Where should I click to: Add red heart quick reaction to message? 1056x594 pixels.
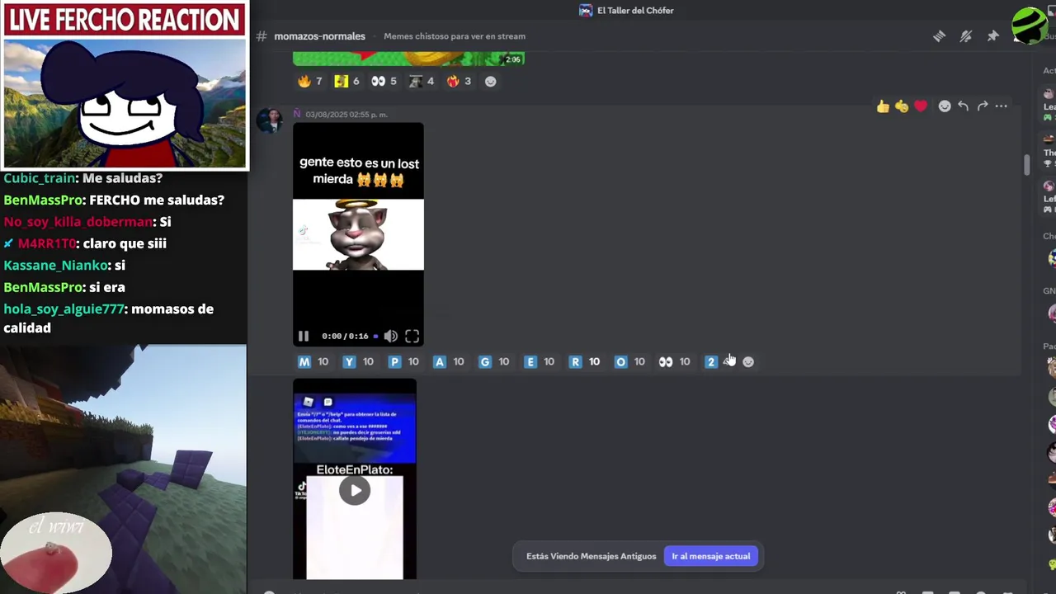pos(921,106)
